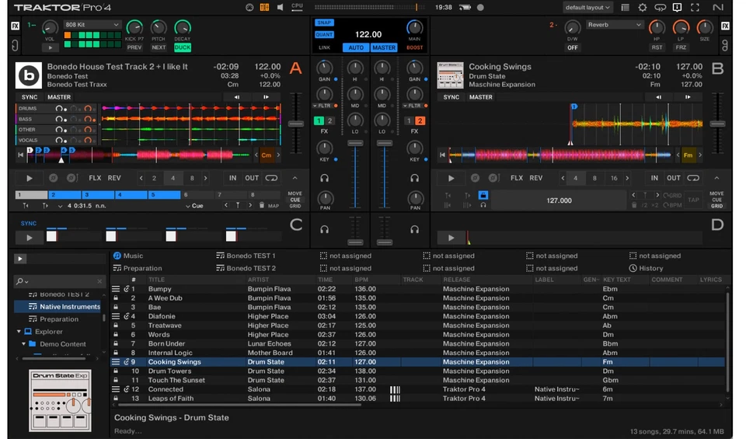Toggle the left FX panel button

coord(15,26)
